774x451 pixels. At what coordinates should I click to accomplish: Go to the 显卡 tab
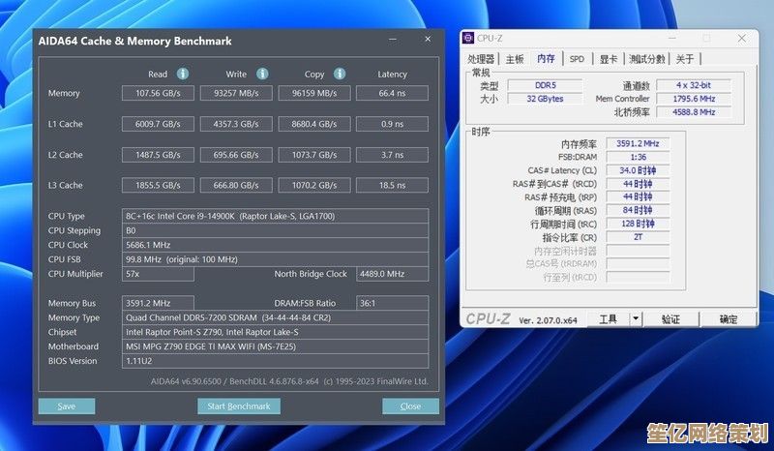click(x=608, y=59)
